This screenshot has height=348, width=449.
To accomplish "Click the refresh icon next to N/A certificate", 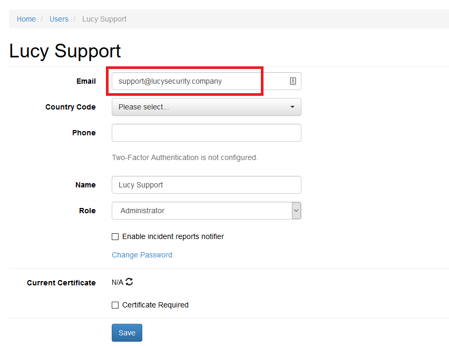I will point(129,282).
